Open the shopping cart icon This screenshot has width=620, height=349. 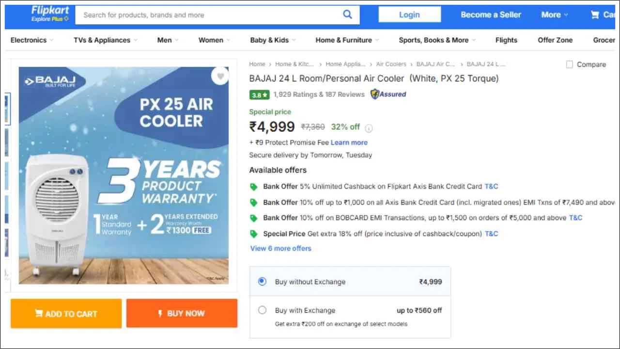(x=595, y=15)
